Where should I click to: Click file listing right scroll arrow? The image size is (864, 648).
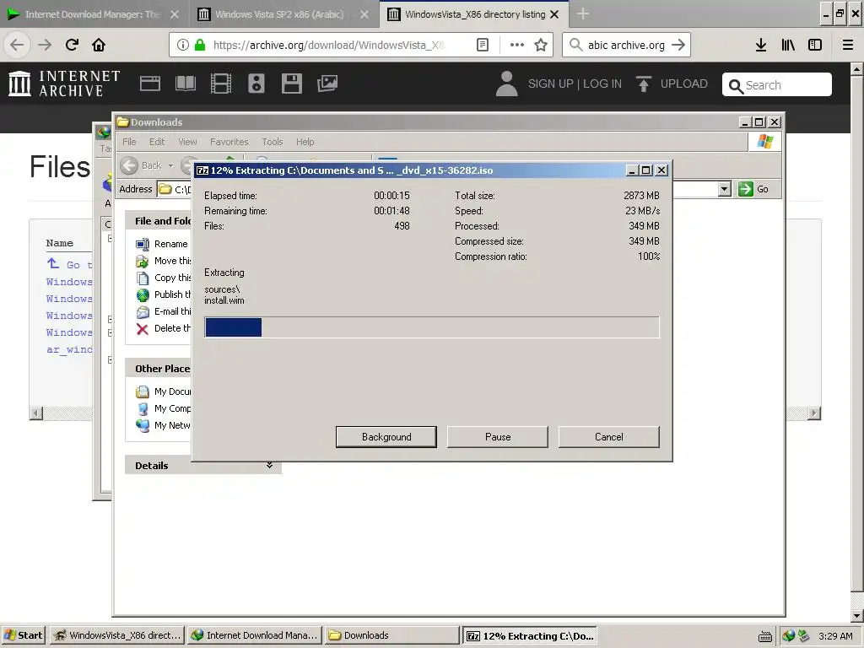(x=814, y=413)
